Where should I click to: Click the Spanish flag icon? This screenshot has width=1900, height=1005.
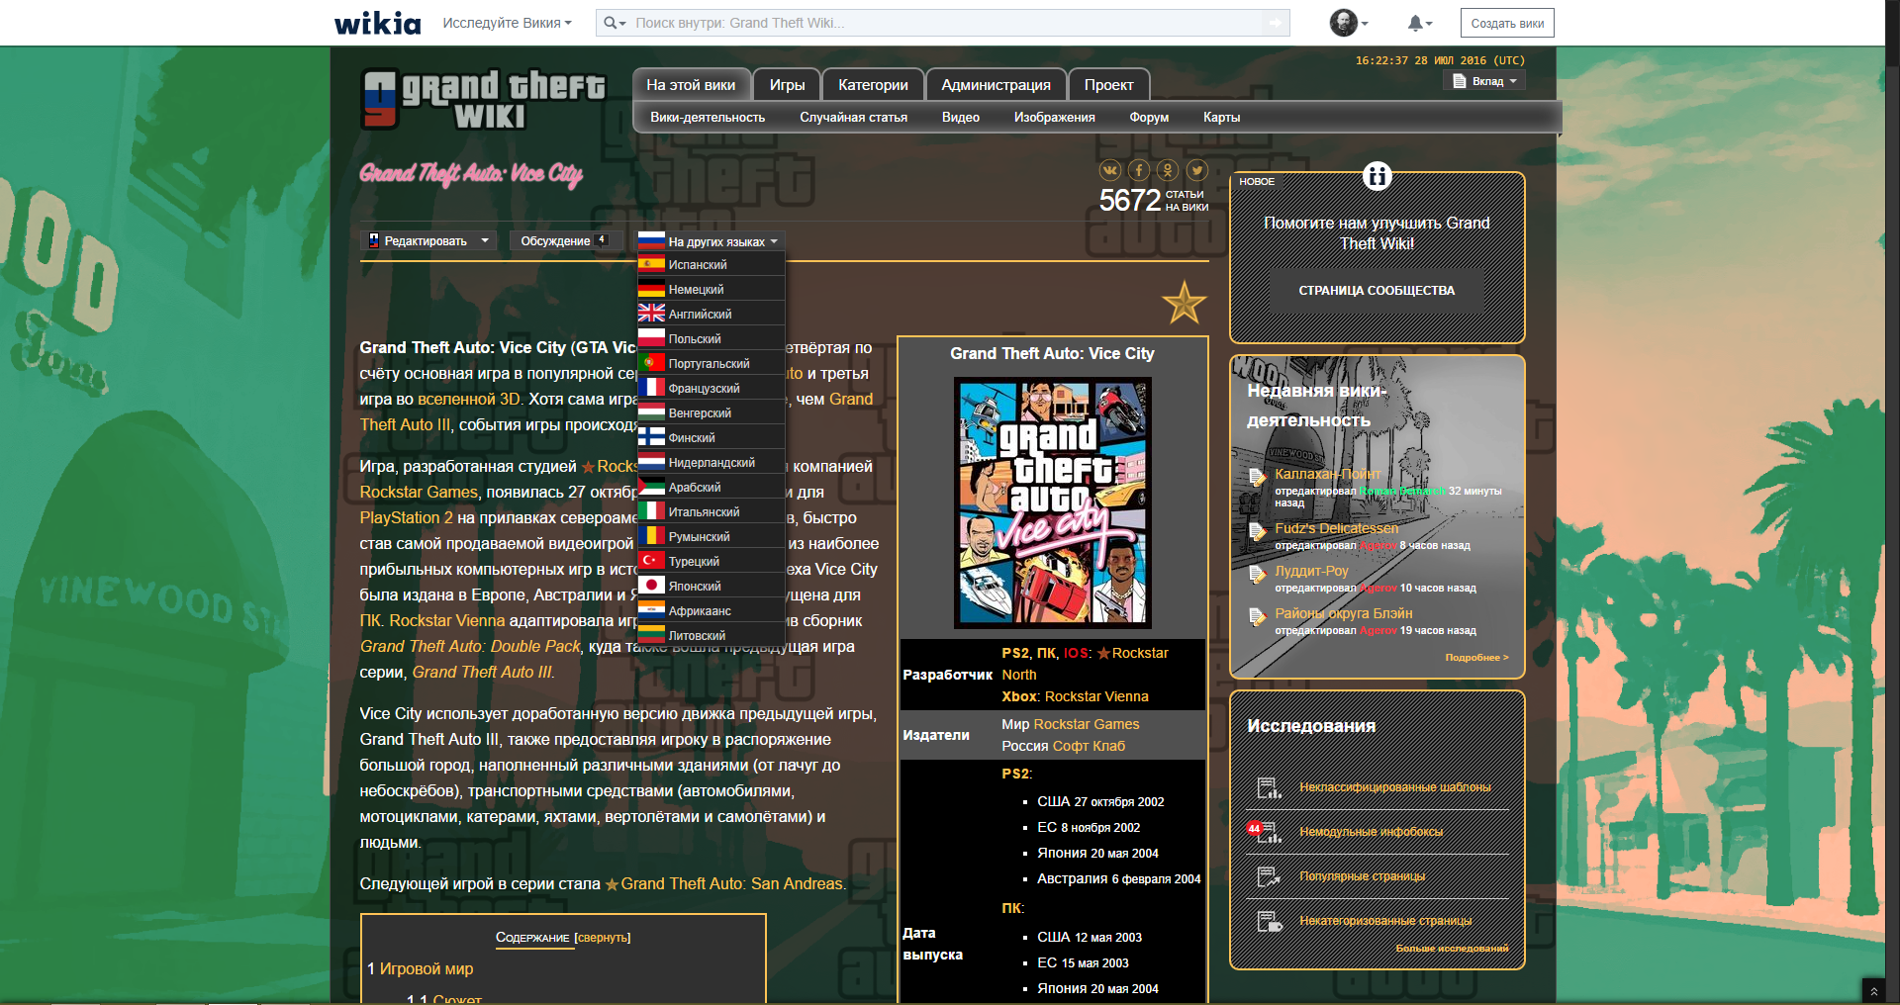(x=651, y=264)
